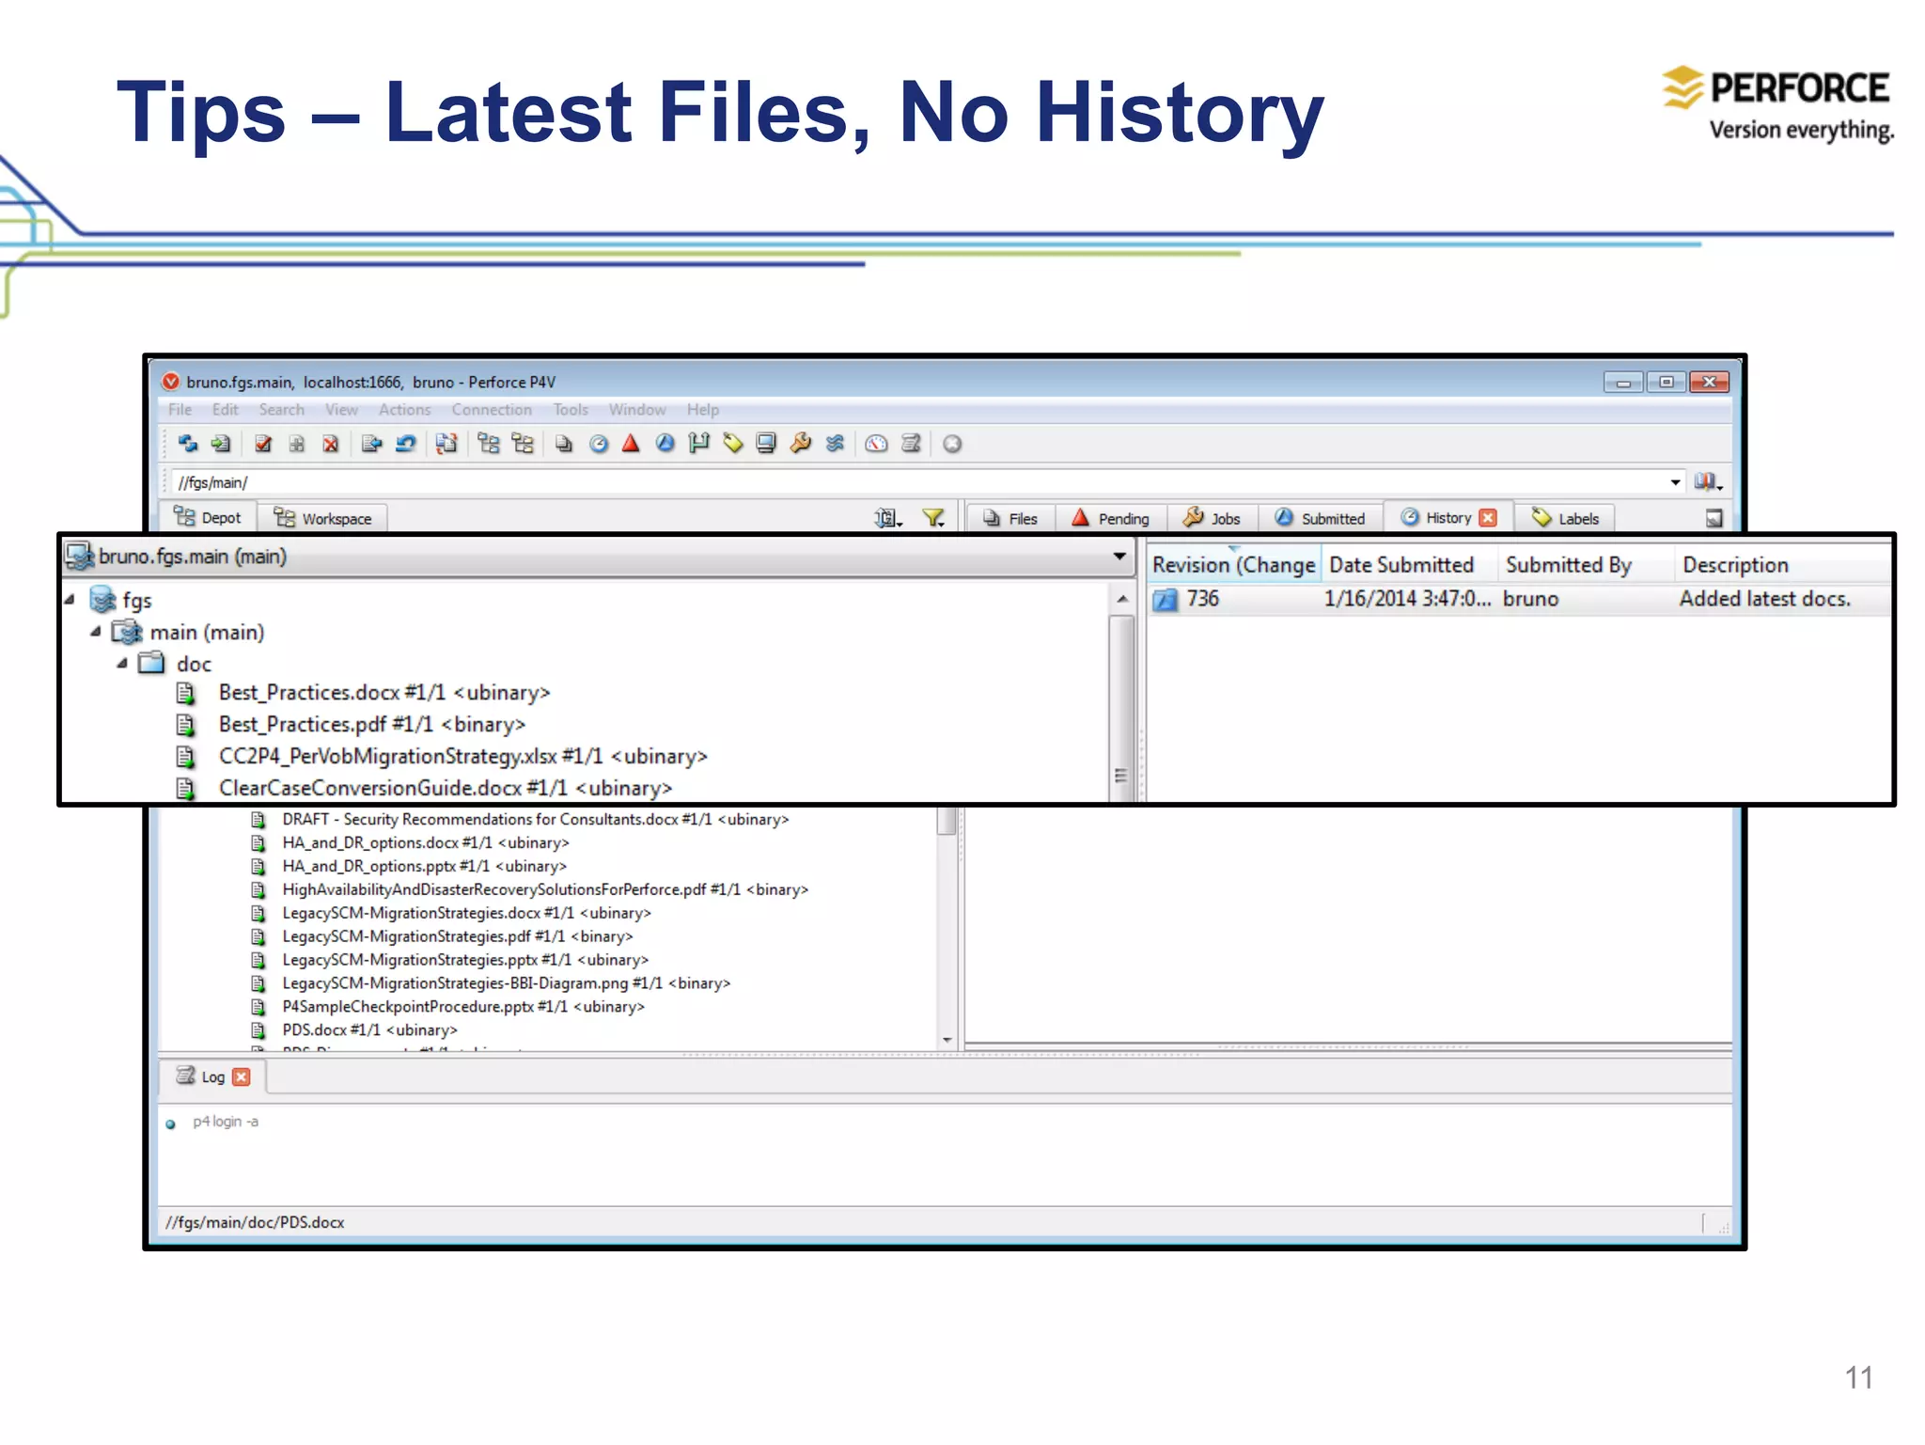Click the depot tree scrollbar up arrow

(x=1122, y=599)
